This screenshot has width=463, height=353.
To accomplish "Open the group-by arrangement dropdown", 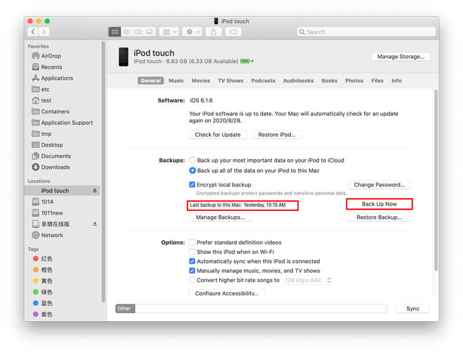I will click(170, 32).
